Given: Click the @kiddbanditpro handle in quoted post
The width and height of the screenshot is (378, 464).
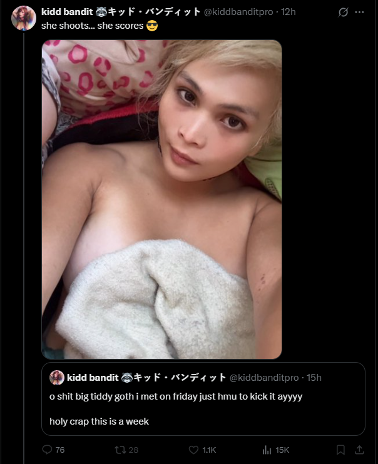Looking at the screenshot, I should (x=264, y=378).
